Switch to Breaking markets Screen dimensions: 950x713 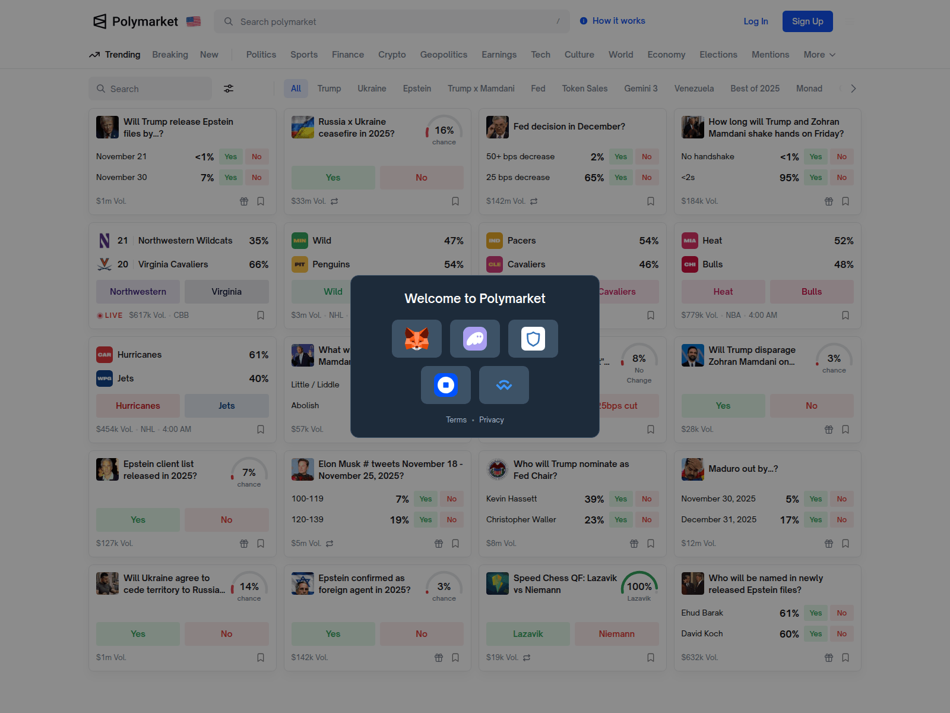click(x=170, y=55)
